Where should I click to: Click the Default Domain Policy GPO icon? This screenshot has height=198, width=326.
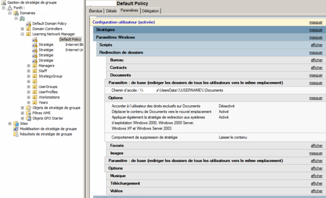[28, 24]
